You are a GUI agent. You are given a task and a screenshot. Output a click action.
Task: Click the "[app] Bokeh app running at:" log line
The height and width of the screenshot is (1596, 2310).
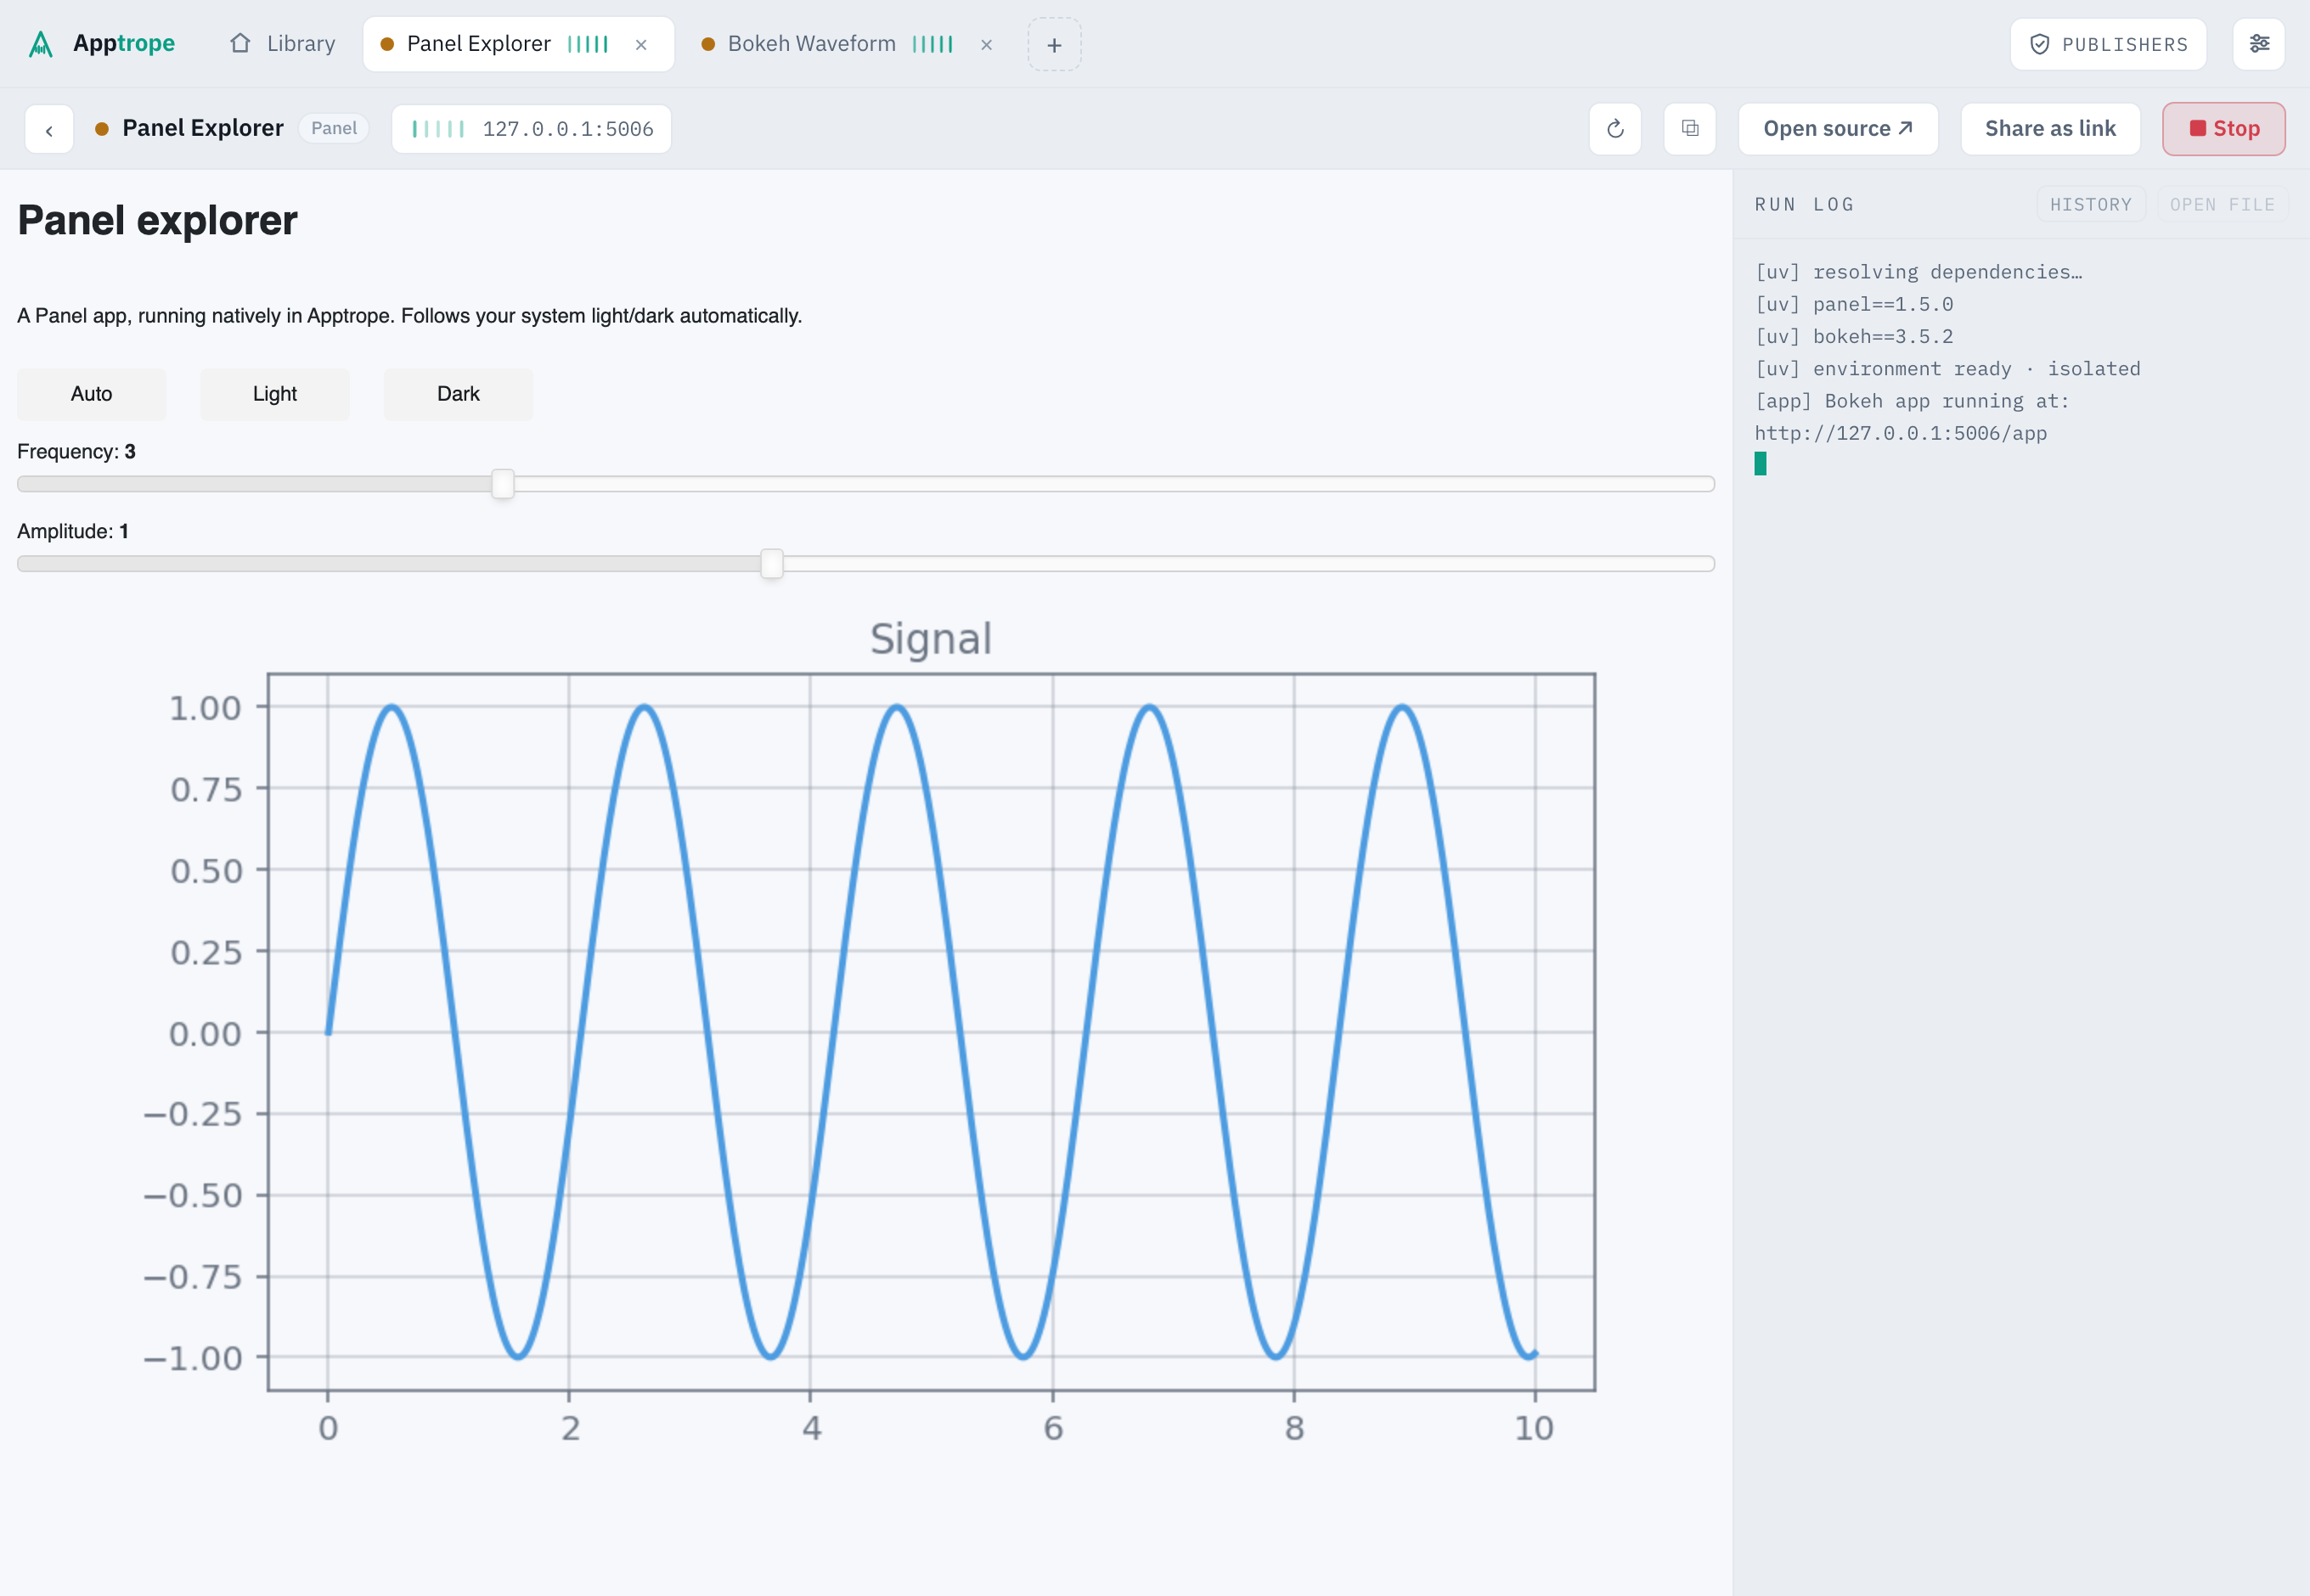(1912, 401)
